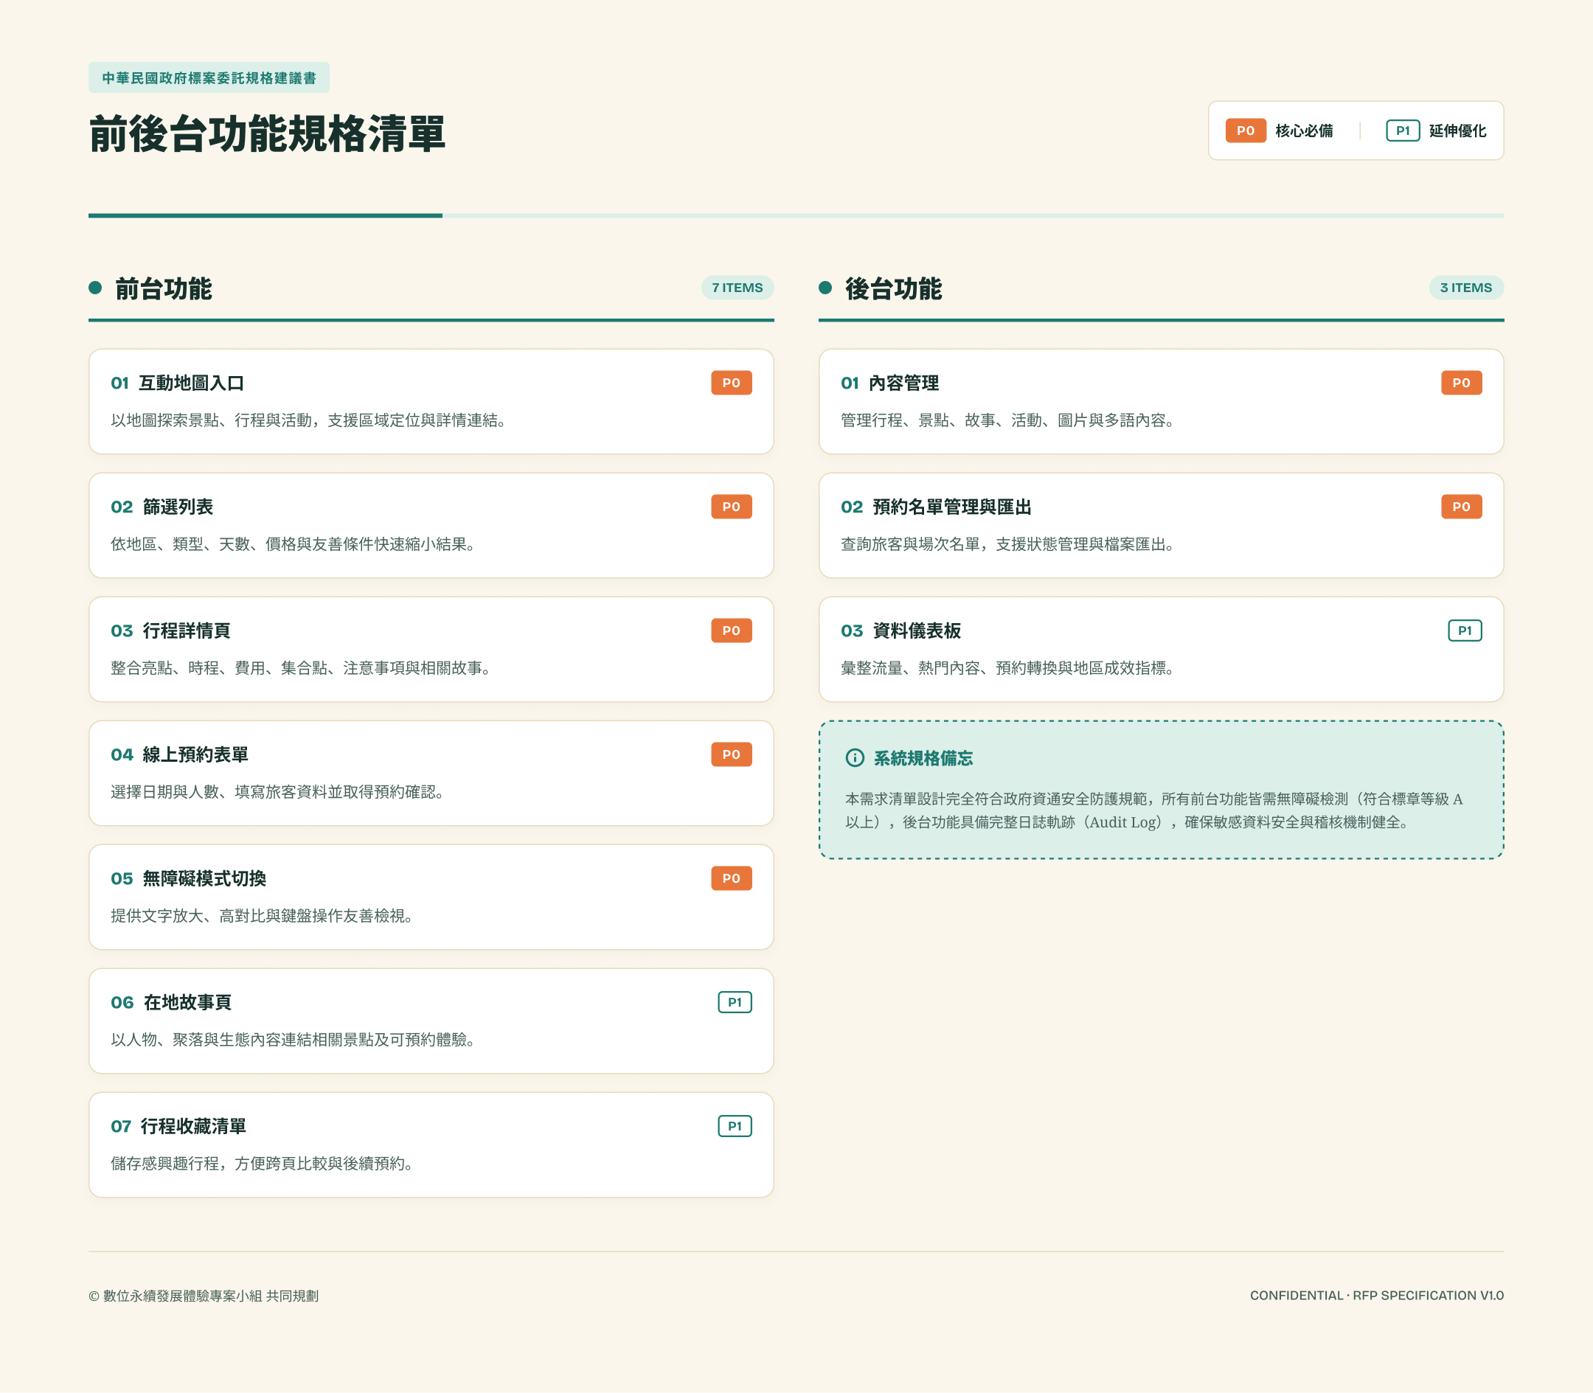The height and width of the screenshot is (1393, 1593).
Task: Click the info icon beside 系統規格備忘
Action: tap(855, 758)
